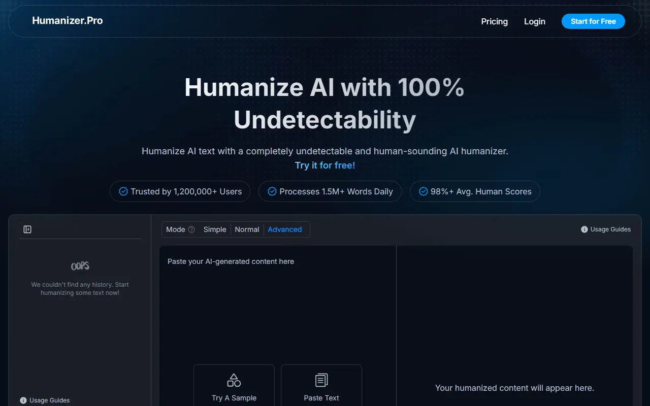Collapse the history sidebar panel icon
650x406 pixels.
27,229
